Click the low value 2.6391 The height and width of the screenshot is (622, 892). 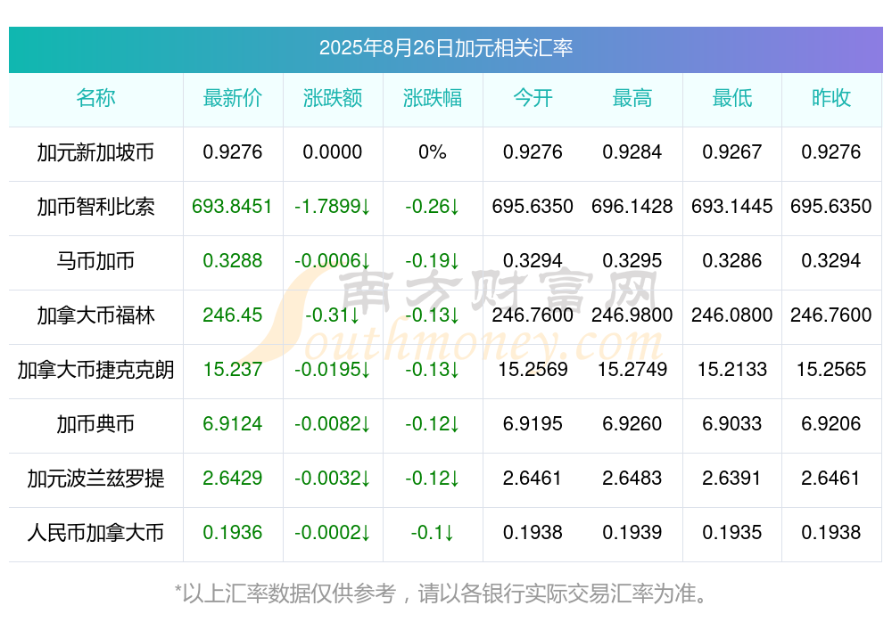(732, 479)
